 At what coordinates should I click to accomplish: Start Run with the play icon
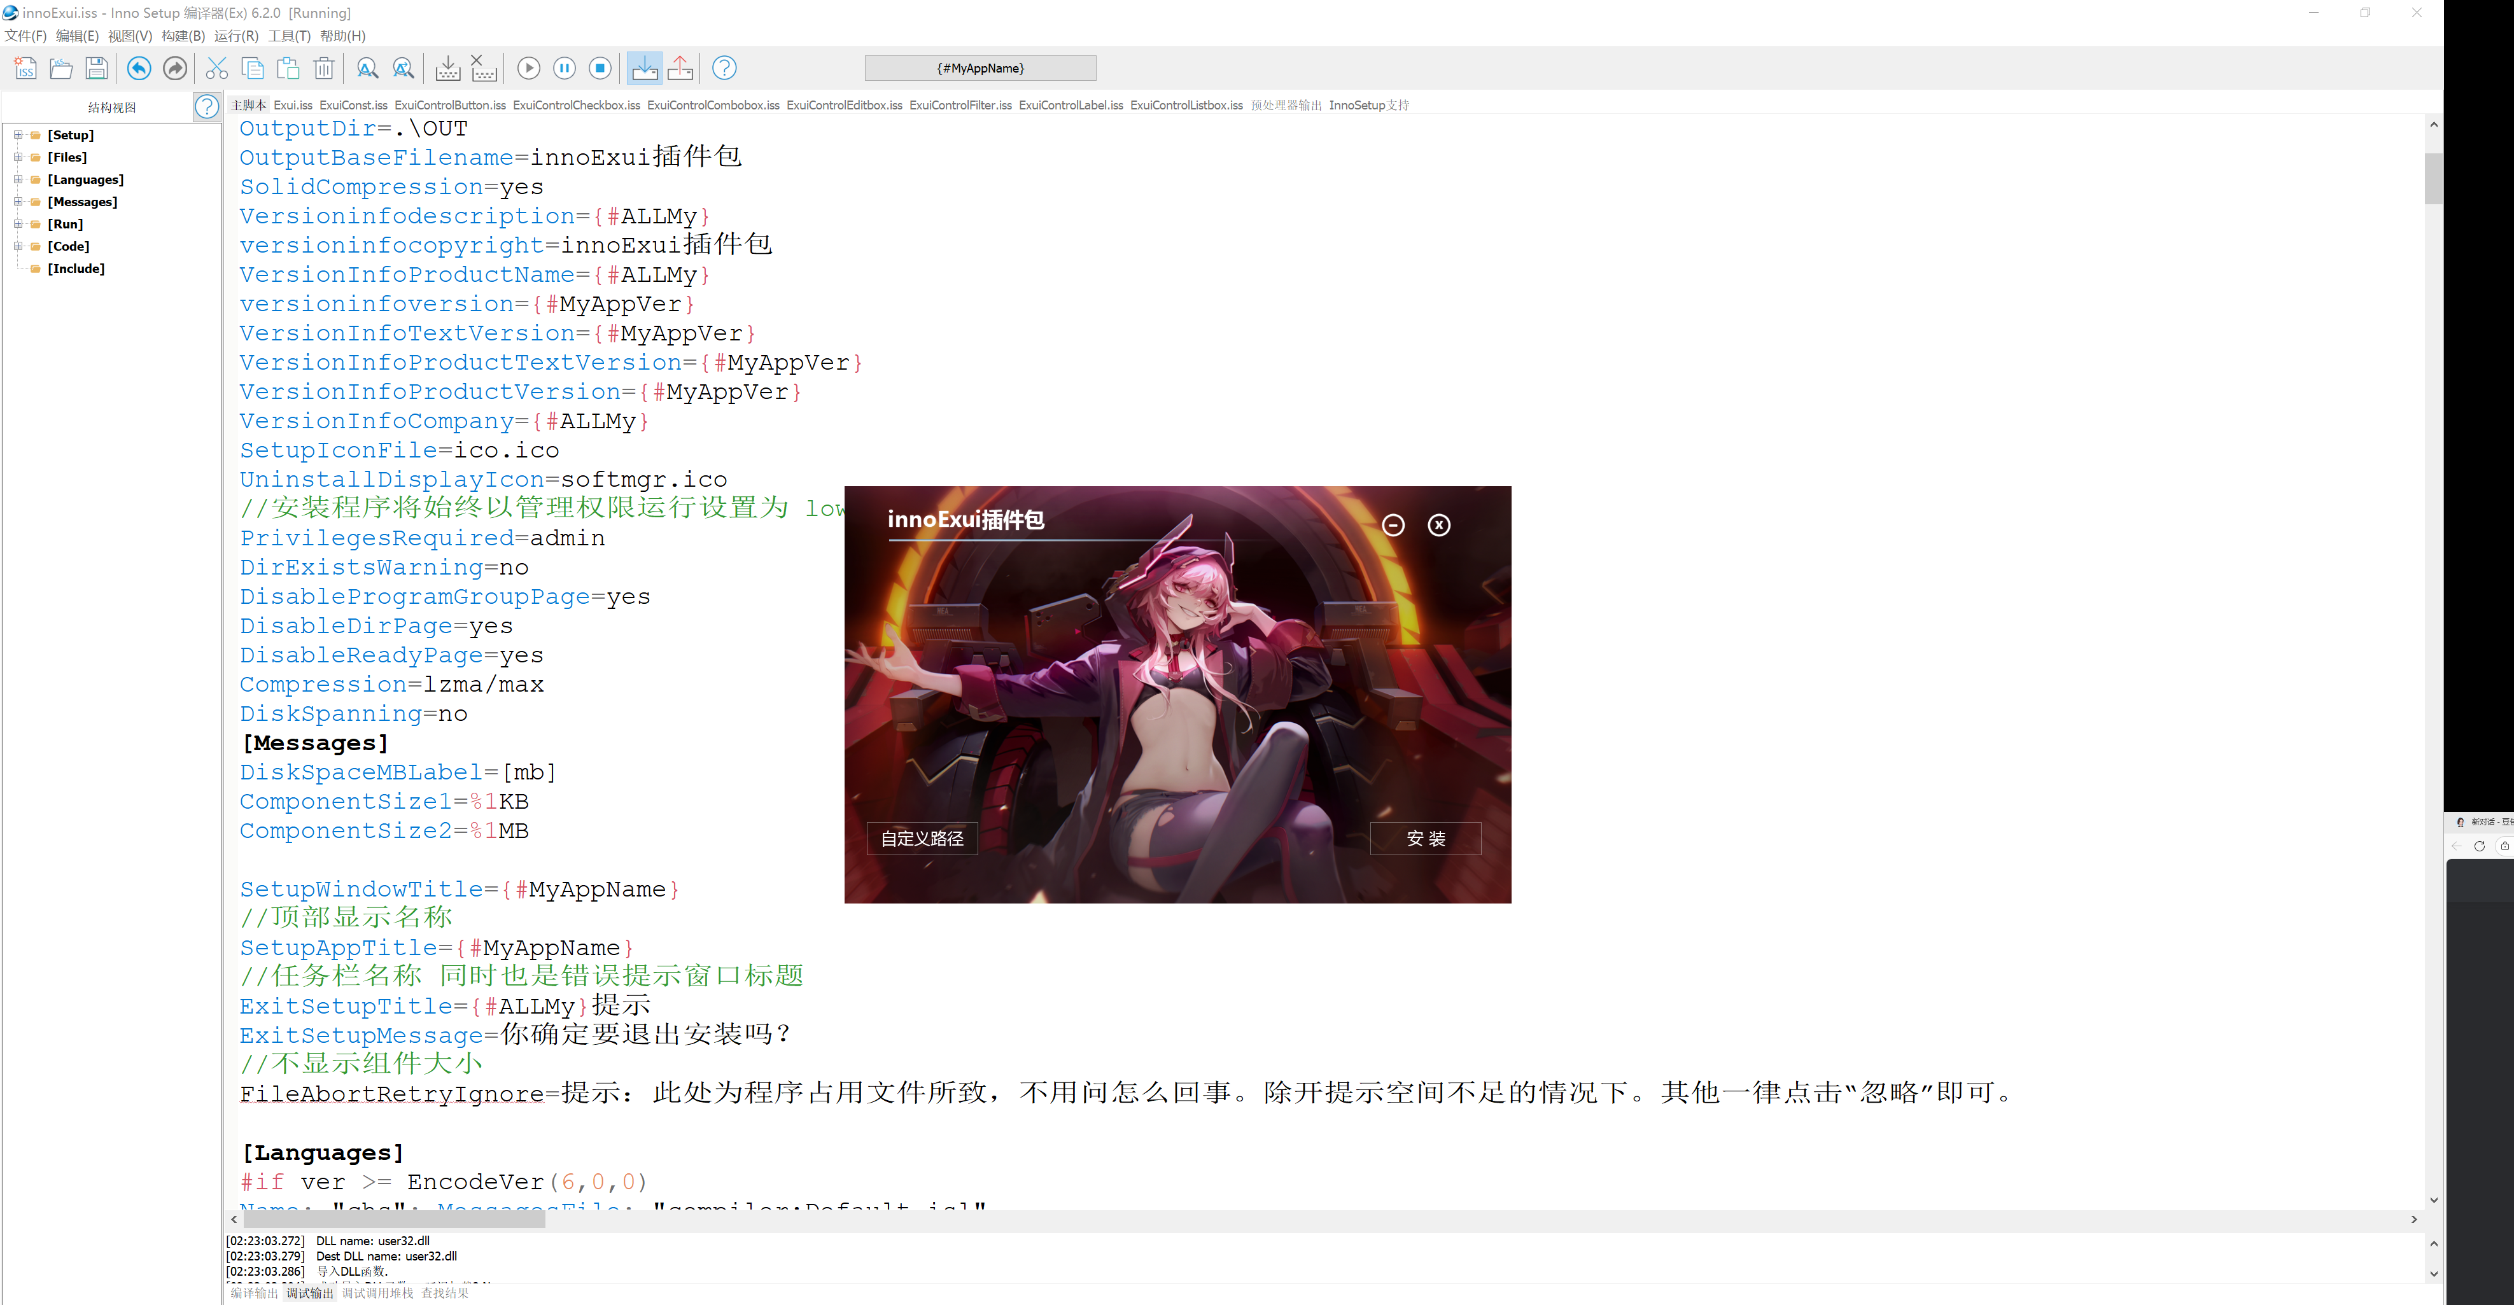pyautogui.click(x=528, y=68)
